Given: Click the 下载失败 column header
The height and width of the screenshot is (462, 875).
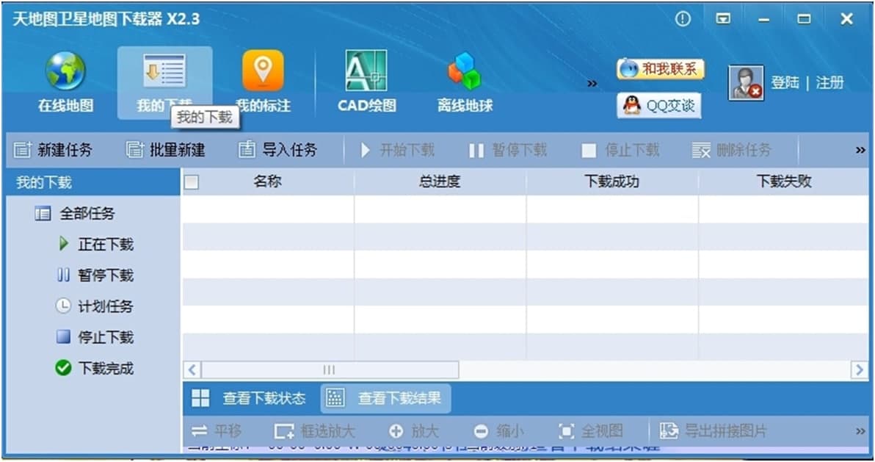Looking at the screenshot, I should [x=783, y=181].
